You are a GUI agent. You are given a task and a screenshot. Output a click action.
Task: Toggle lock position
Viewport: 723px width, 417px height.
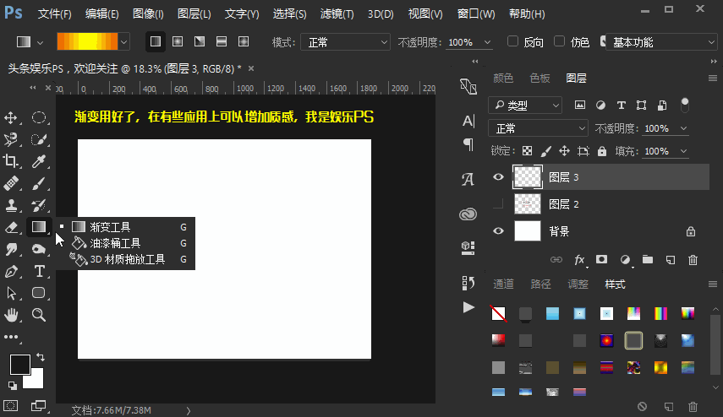tap(564, 151)
